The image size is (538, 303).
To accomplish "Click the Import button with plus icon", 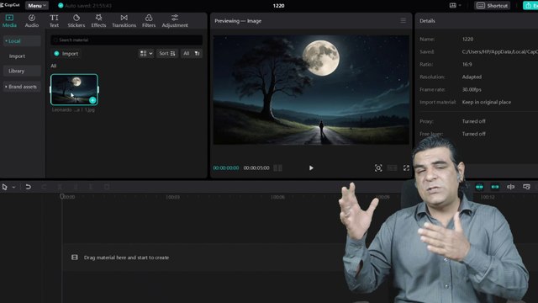I will [66, 54].
